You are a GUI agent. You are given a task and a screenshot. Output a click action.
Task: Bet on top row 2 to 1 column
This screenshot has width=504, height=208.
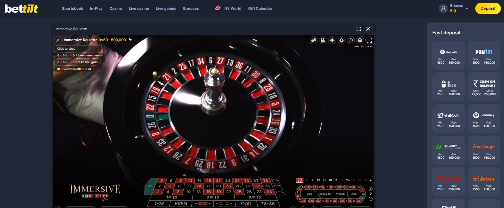(x=274, y=181)
